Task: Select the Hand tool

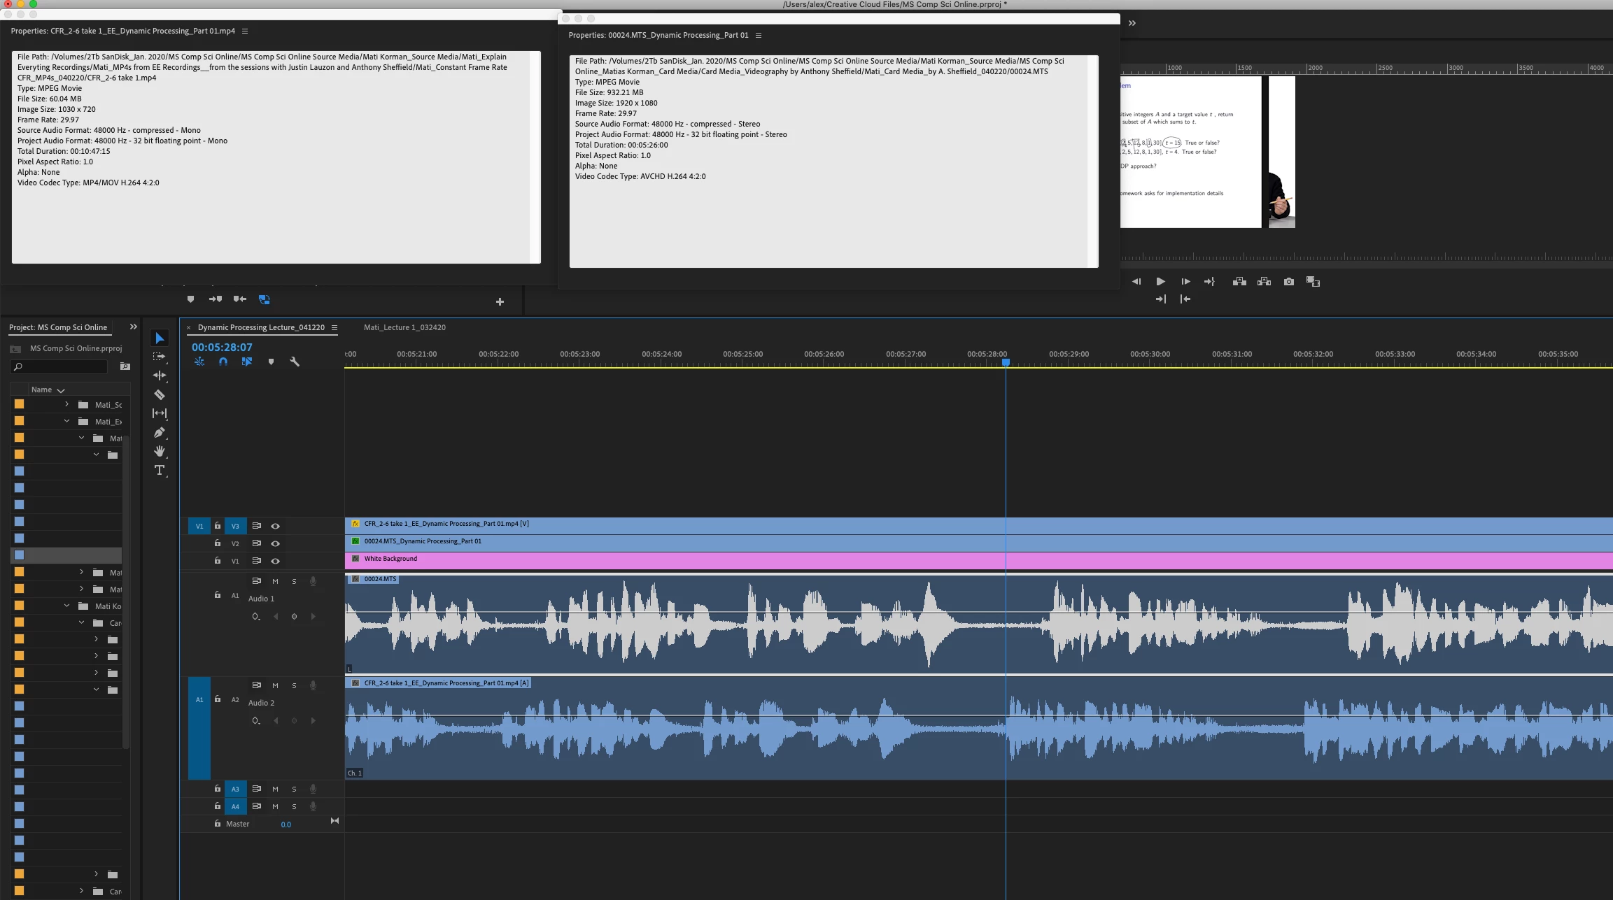Action: pyautogui.click(x=160, y=451)
